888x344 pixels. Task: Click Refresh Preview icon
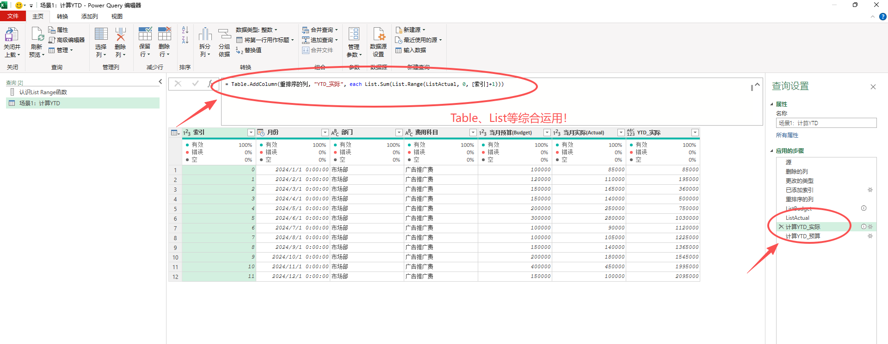coord(37,35)
